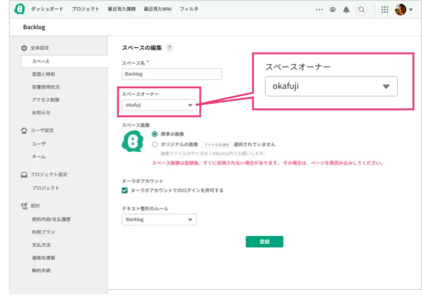The image size is (422, 295).
Task: Click the Backlog logo icon
Action: 19,9
